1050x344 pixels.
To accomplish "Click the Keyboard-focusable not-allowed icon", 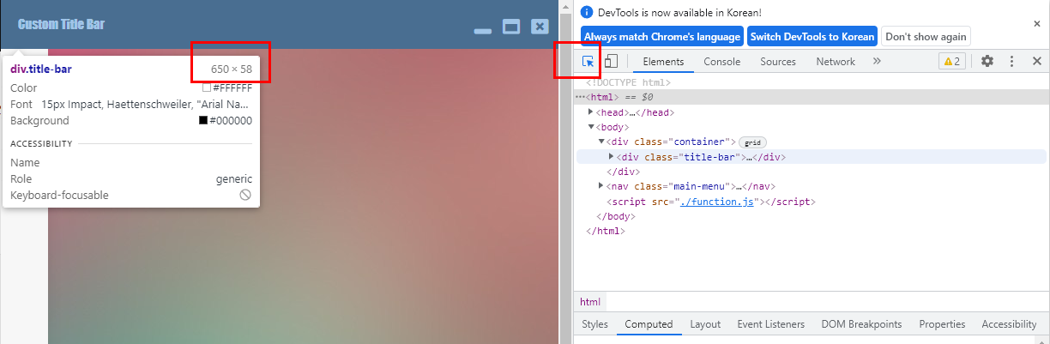I will coord(245,196).
